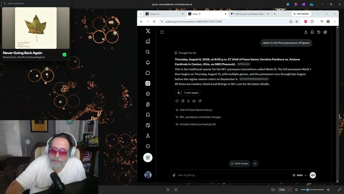Viewport: 344px width, 194px height.
Task: Click the Ask Gemini button
Action: (x=301, y=14)
